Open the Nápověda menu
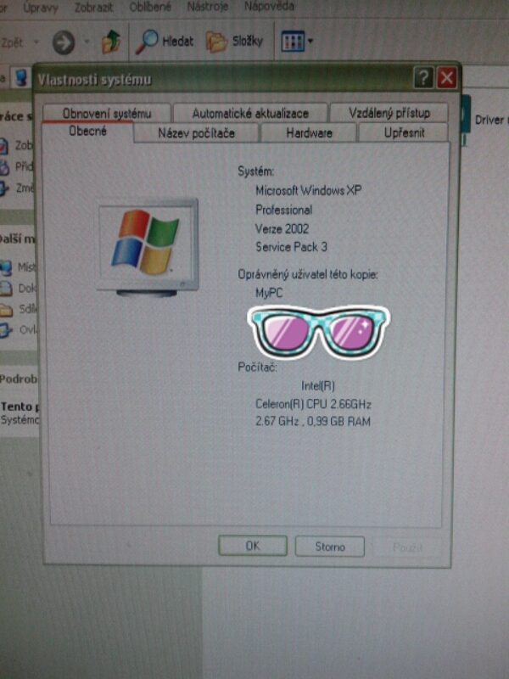This screenshot has height=679, width=509. [269, 6]
